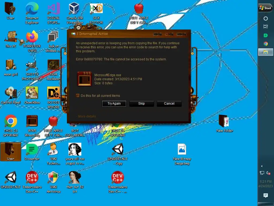Select the highlighted User icon
The width and height of the screenshot is (274, 206).
pyautogui.click(x=10, y=152)
